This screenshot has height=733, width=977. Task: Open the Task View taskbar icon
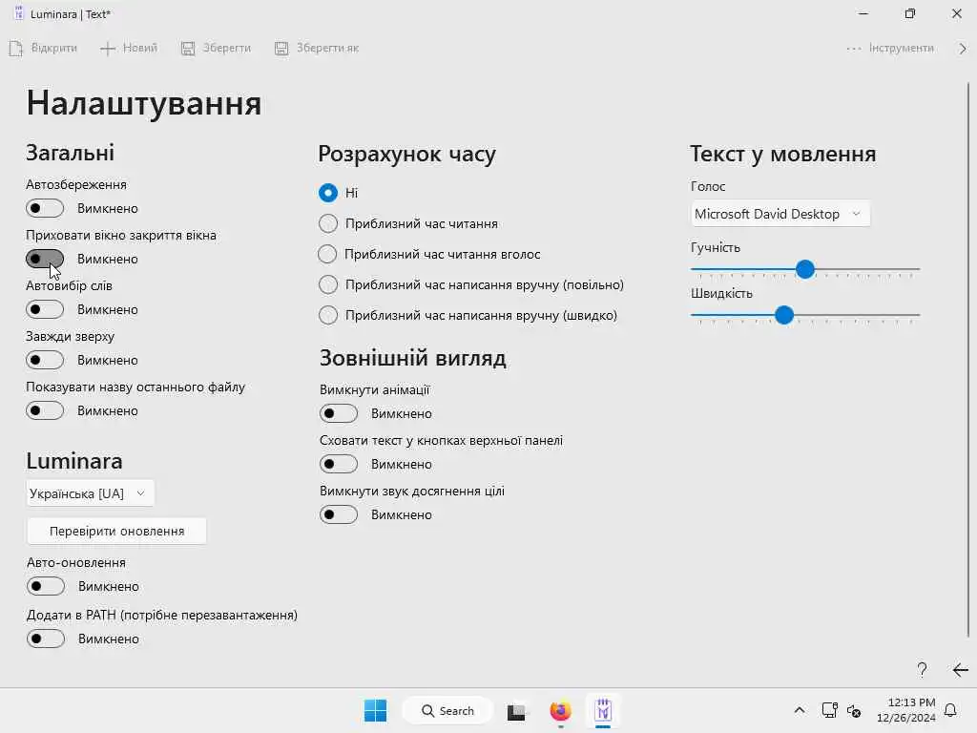point(516,711)
